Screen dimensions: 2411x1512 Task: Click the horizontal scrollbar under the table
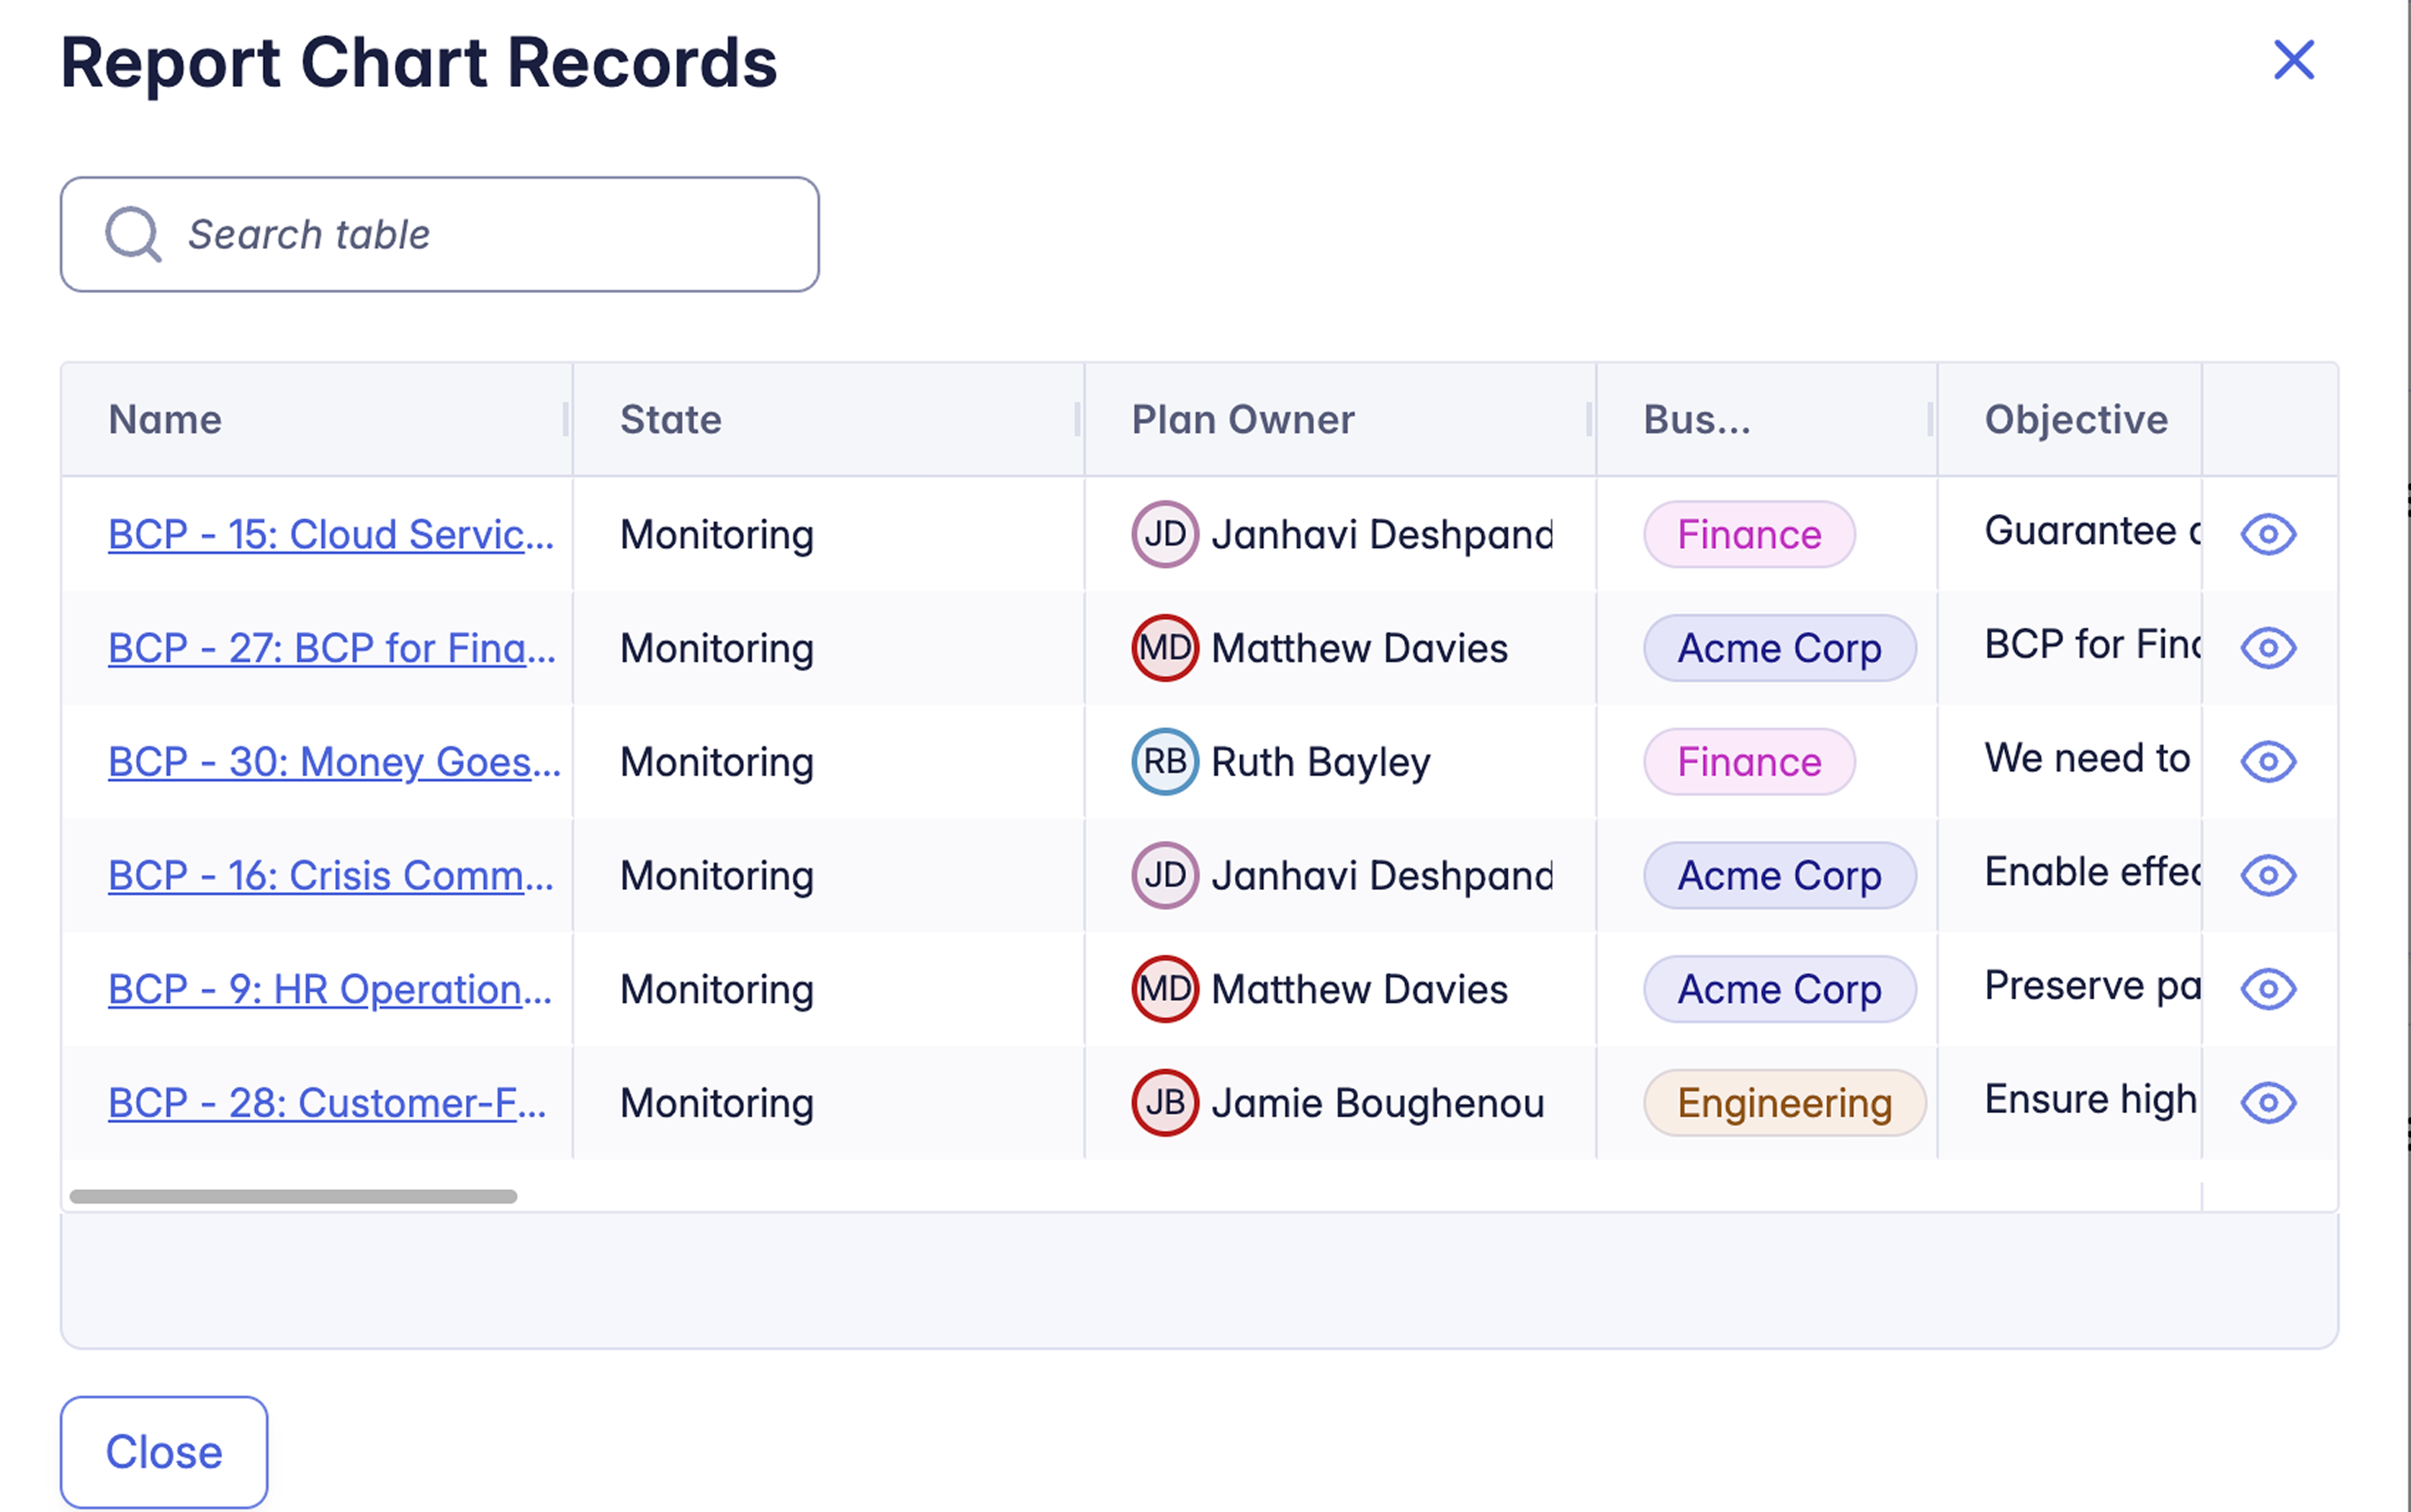coord(293,1196)
